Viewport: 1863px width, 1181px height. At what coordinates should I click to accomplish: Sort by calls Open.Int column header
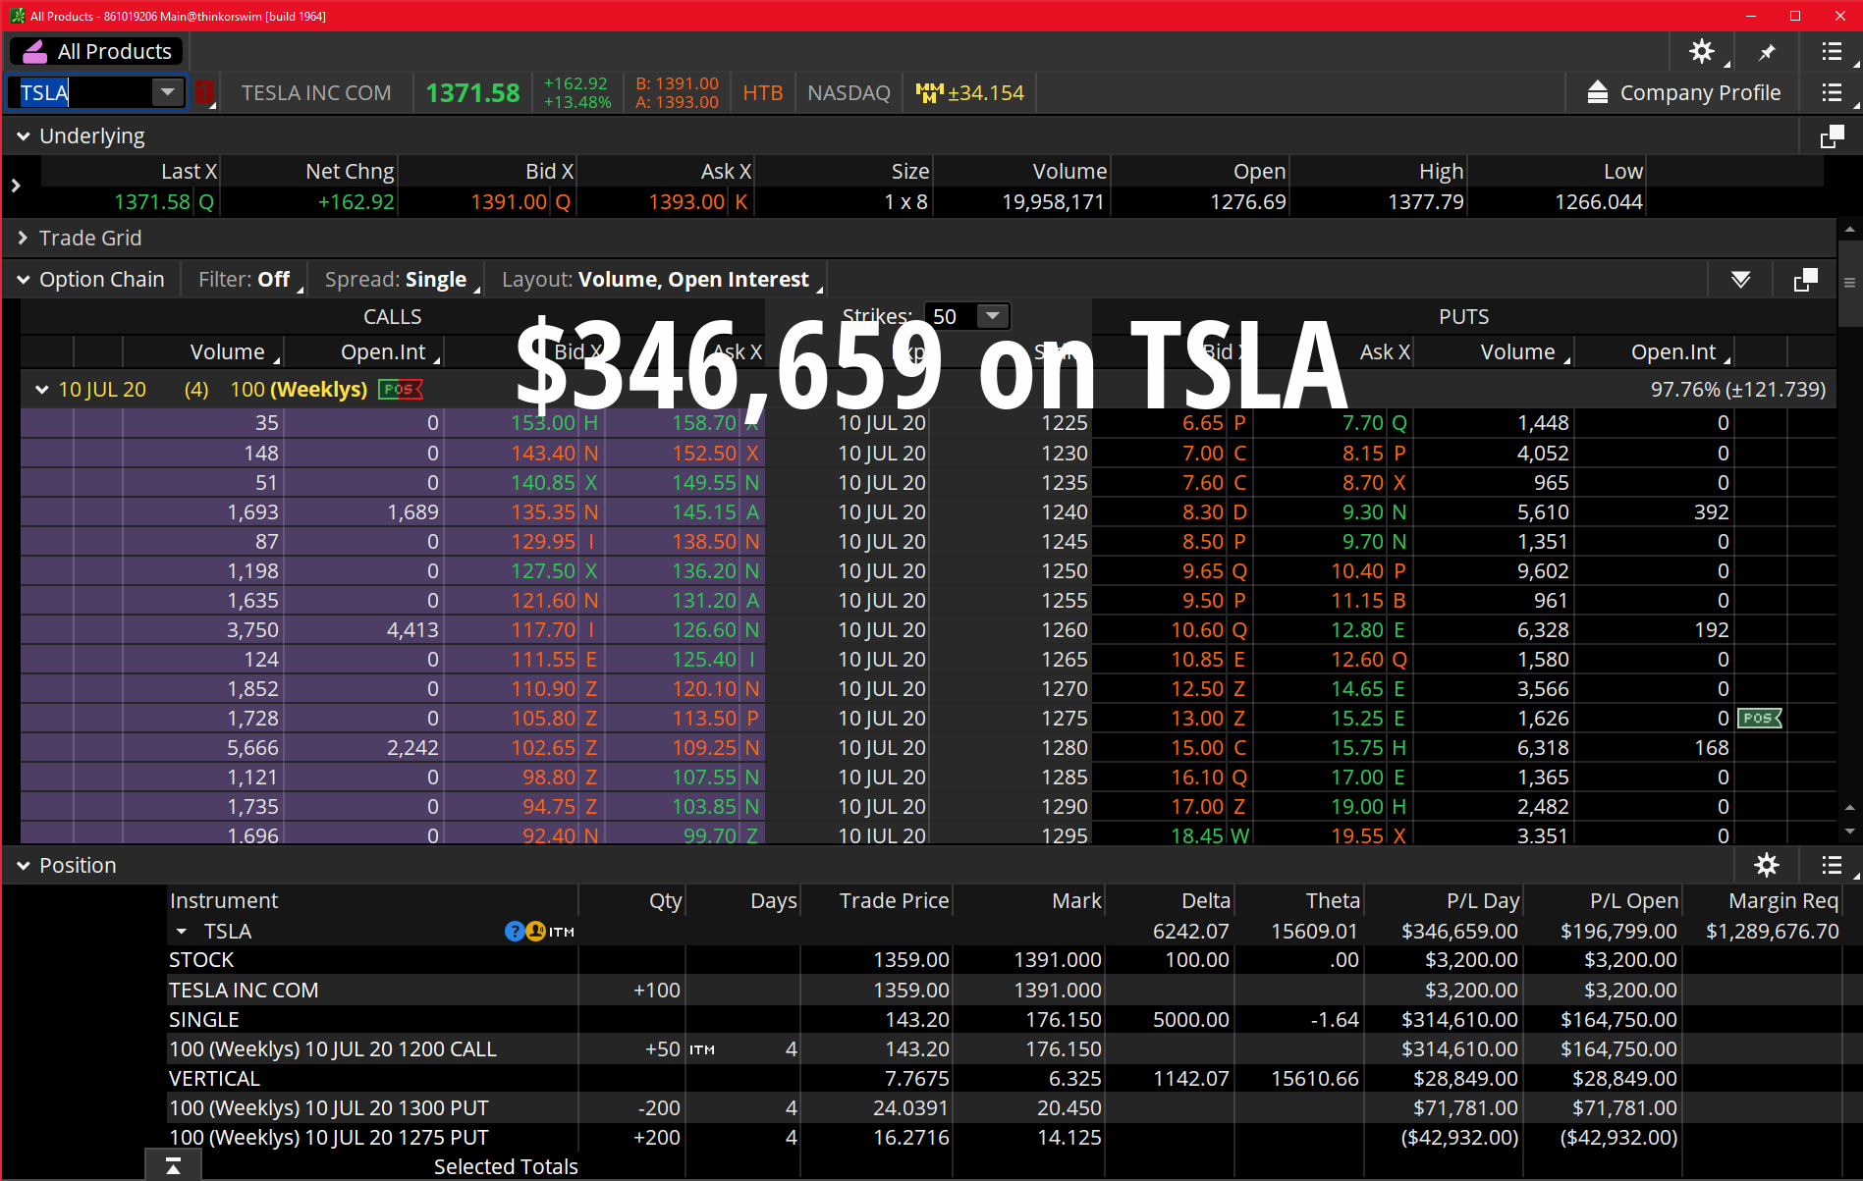(x=383, y=351)
